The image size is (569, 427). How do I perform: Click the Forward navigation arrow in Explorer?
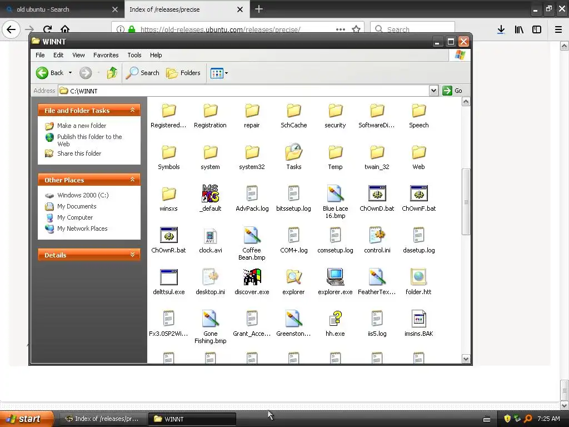pyautogui.click(x=86, y=73)
